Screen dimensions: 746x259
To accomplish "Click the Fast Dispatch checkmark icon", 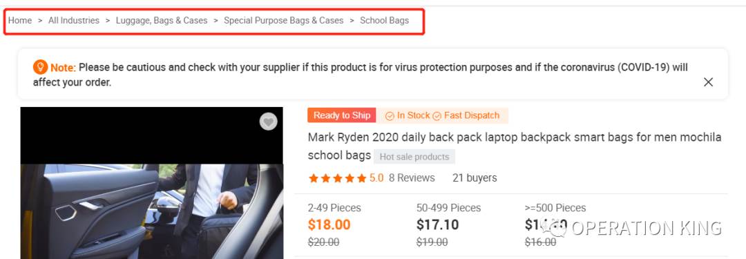I will (437, 116).
